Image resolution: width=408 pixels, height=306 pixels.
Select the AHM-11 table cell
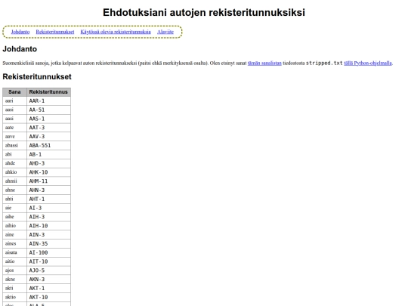[x=48, y=181]
